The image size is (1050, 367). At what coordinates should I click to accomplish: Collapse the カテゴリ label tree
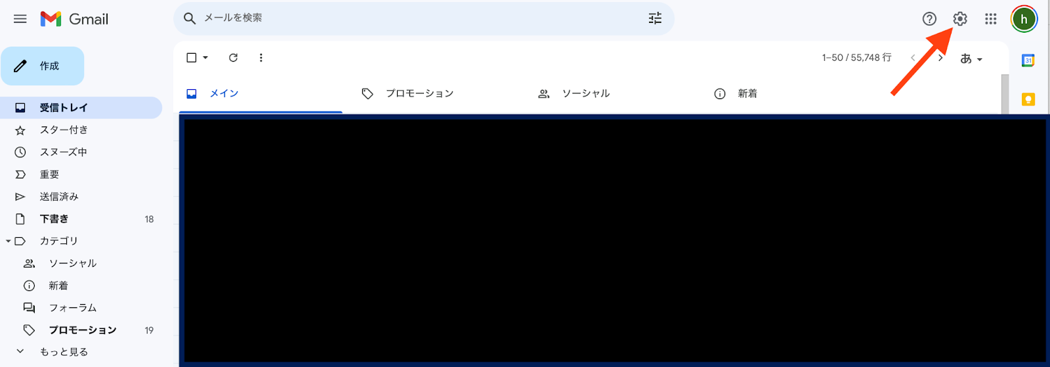(9, 241)
